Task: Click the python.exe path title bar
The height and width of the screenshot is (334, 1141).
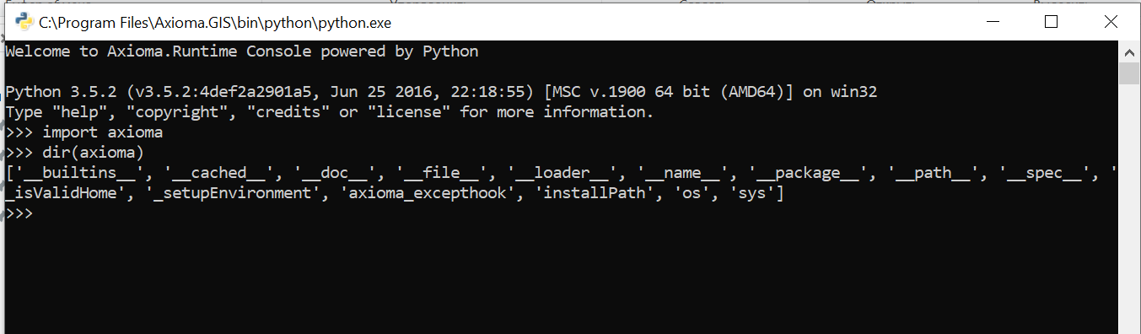Action: point(215,23)
